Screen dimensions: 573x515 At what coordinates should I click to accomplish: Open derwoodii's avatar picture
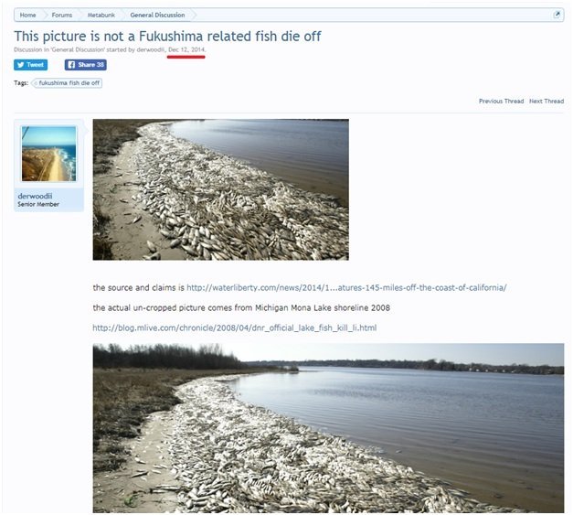click(x=49, y=154)
